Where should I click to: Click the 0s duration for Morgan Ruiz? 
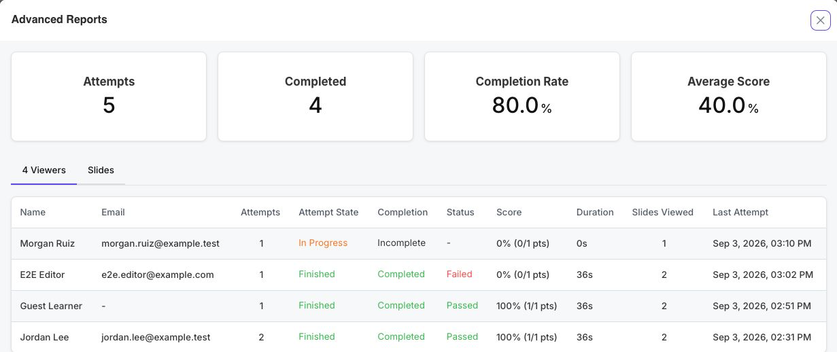[x=581, y=243]
